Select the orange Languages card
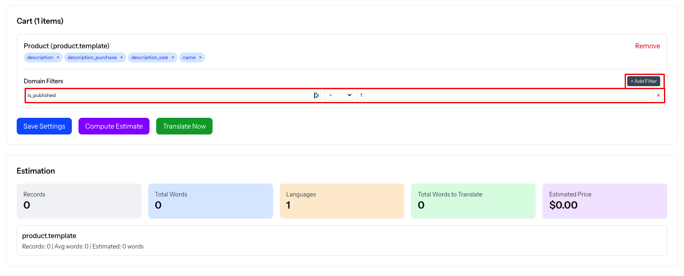Viewport: 684px width, 276px height. coord(342,201)
